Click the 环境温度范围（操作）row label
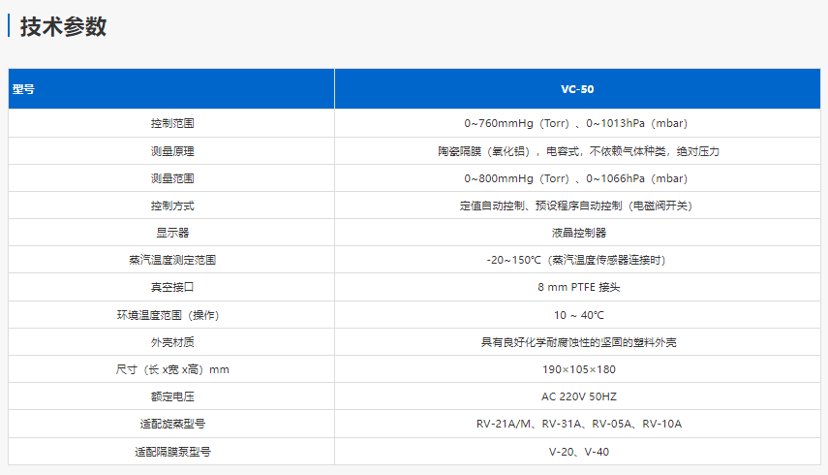The width and height of the screenshot is (828, 475). (x=172, y=315)
